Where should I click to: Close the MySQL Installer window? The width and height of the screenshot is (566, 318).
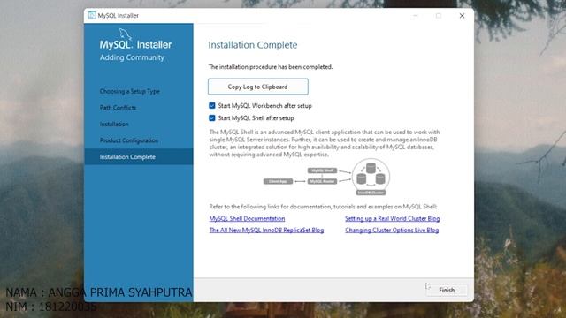tap(462, 16)
